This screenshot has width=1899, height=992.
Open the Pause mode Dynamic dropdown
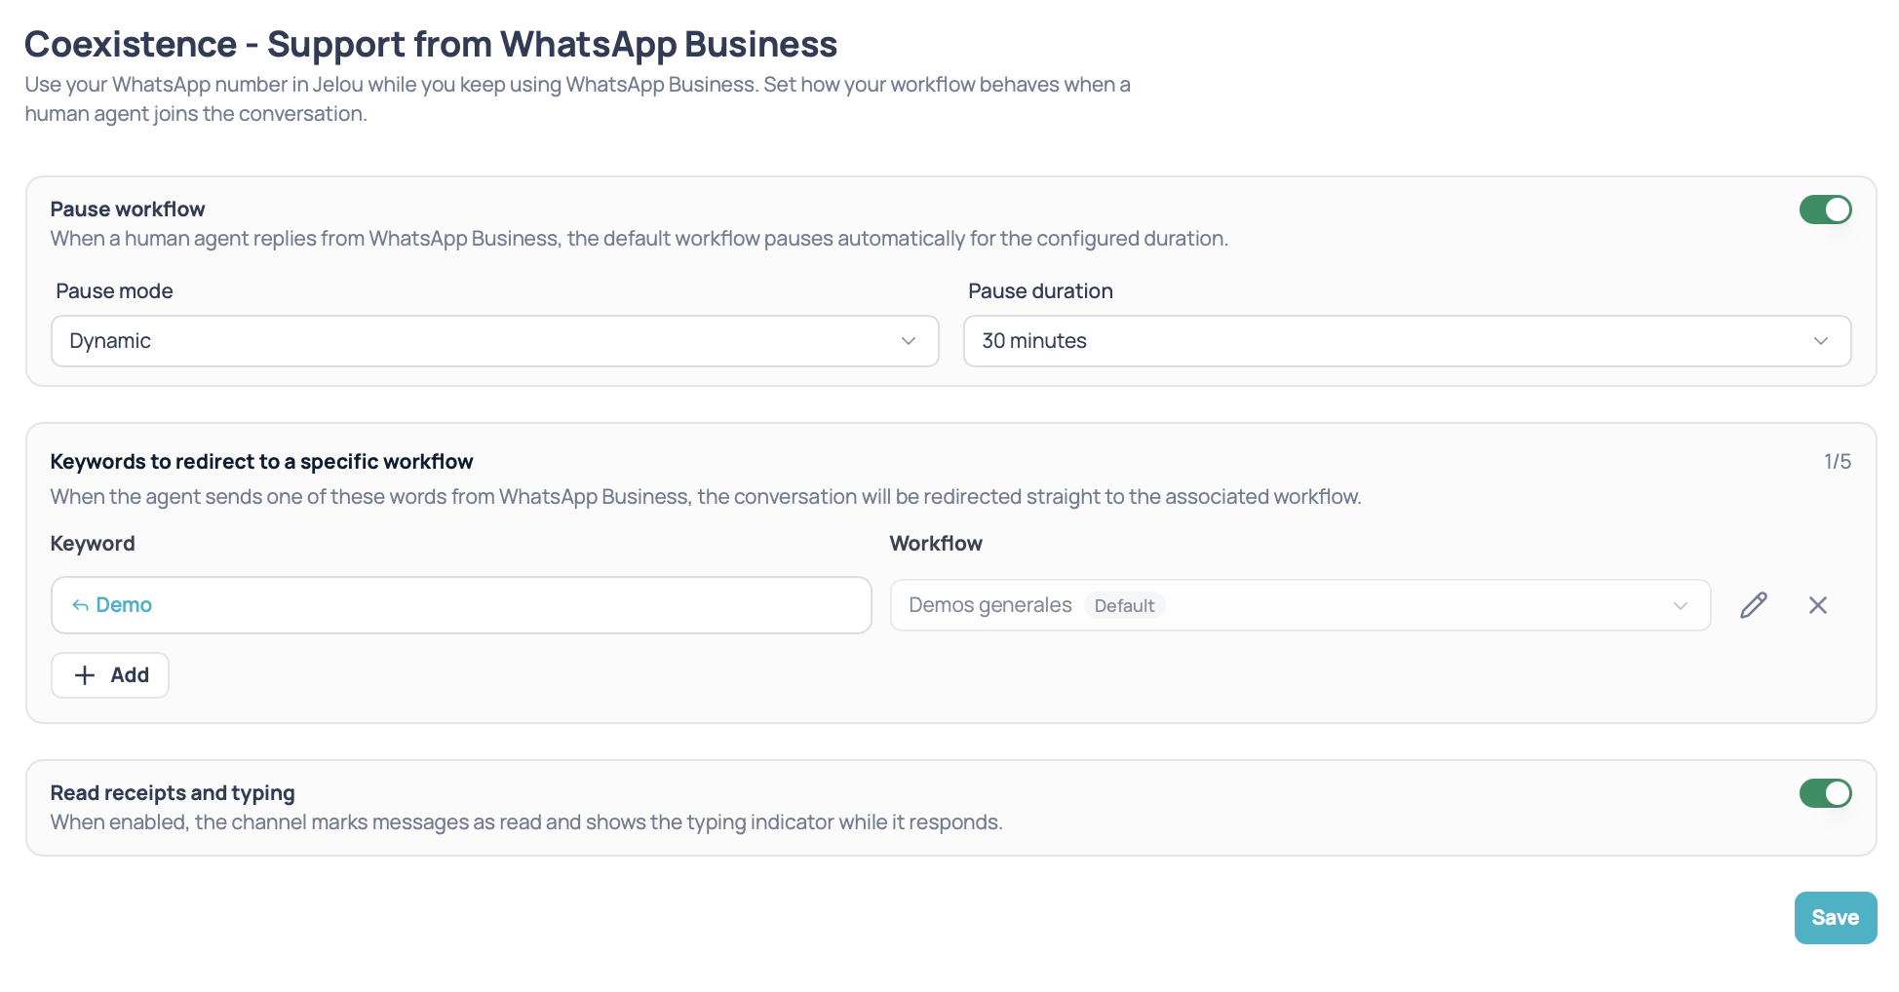[x=494, y=341]
